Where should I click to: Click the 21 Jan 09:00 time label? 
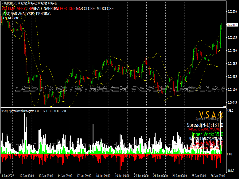tap(160, 176)
